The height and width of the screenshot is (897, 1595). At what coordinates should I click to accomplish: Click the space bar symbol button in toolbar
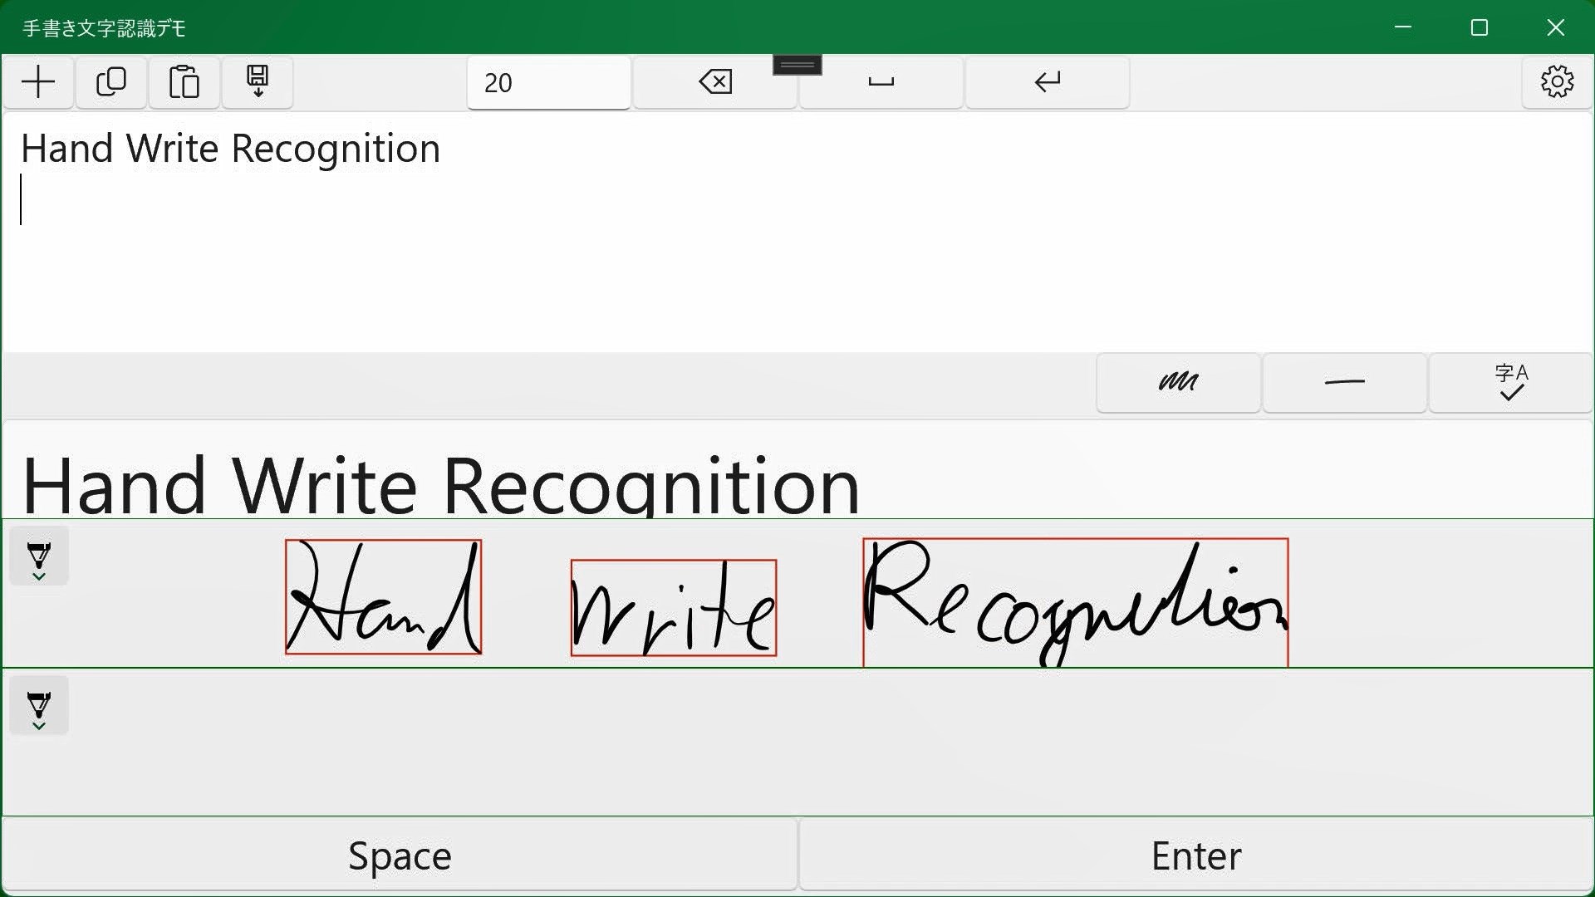click(881, 82)
